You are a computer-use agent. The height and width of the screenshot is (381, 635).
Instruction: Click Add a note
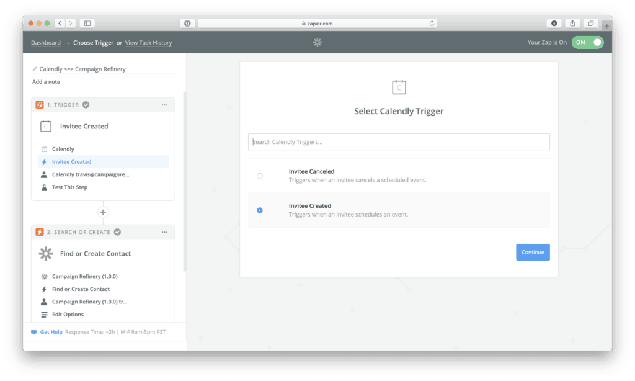tap(46, 81)
